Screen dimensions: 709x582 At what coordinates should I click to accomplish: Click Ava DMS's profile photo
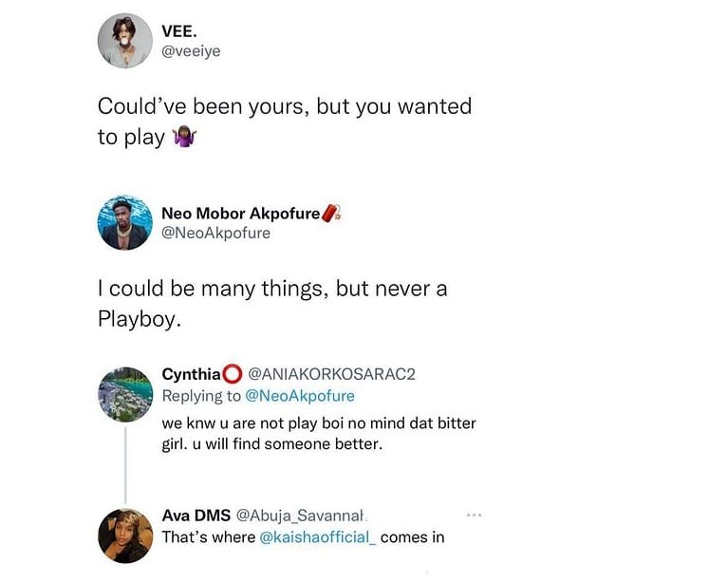coord(125,536)
